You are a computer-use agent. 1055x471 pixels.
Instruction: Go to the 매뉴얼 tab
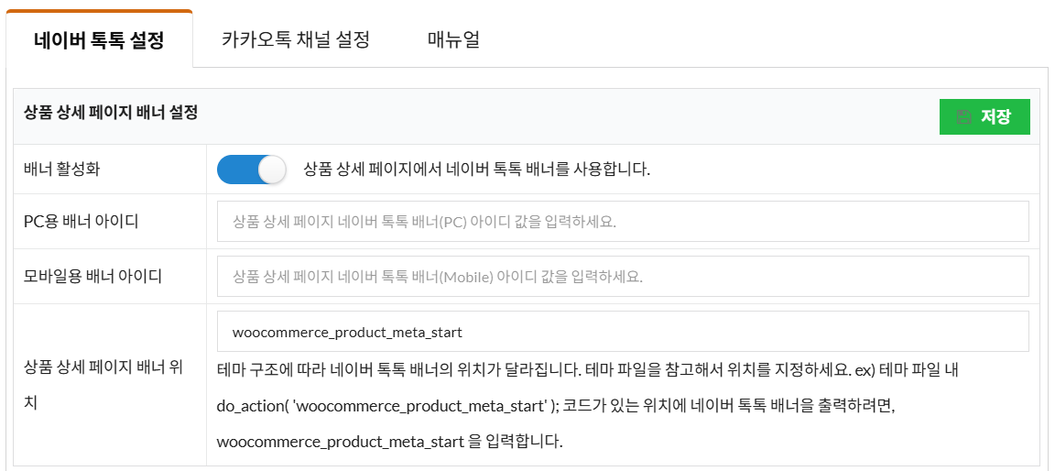[453, 40]
